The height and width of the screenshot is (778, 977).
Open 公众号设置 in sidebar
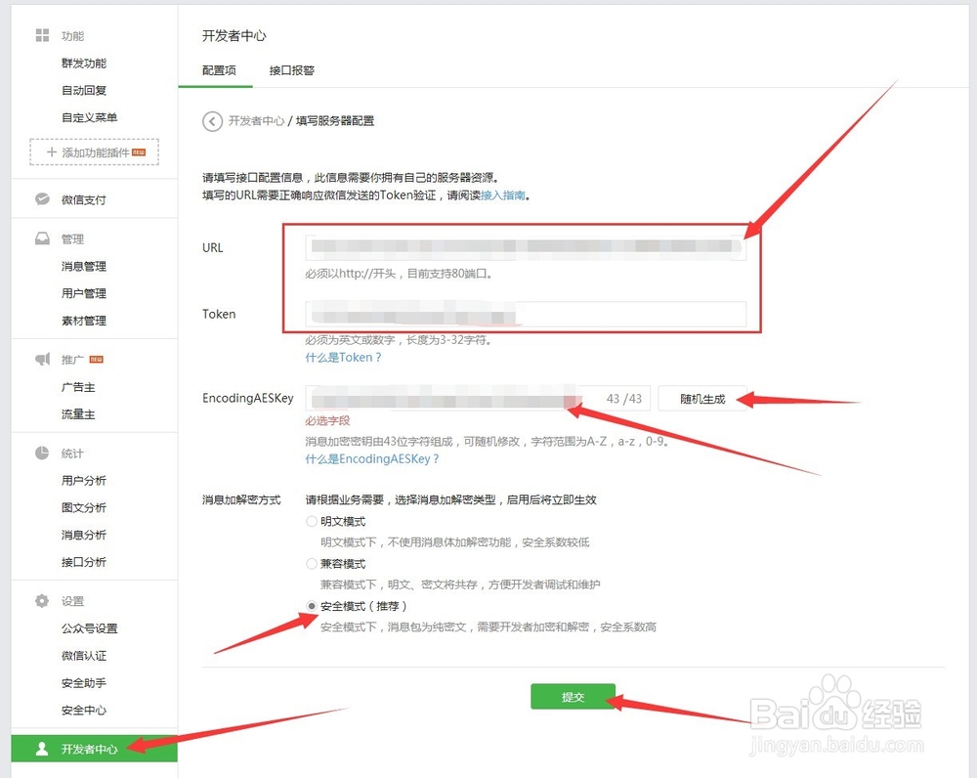[x=90, y=628]
